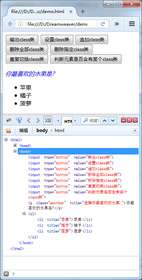Click the Firebug search field

click(91, 120)
